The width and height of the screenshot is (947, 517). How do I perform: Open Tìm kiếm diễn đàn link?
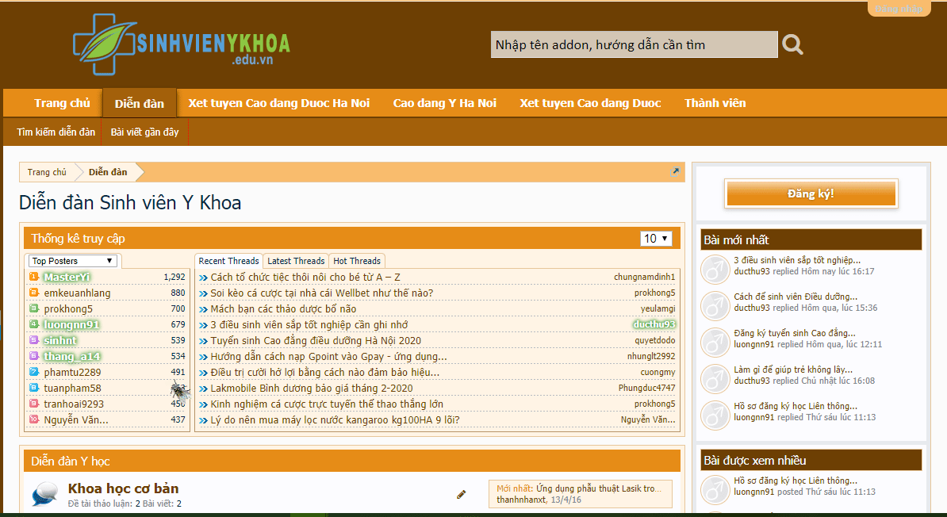click(56, 132)
